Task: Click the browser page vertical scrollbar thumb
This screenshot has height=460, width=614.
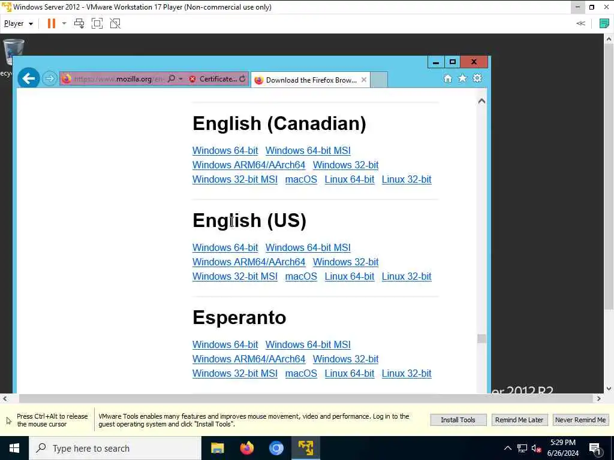Action: coord(481,339)
